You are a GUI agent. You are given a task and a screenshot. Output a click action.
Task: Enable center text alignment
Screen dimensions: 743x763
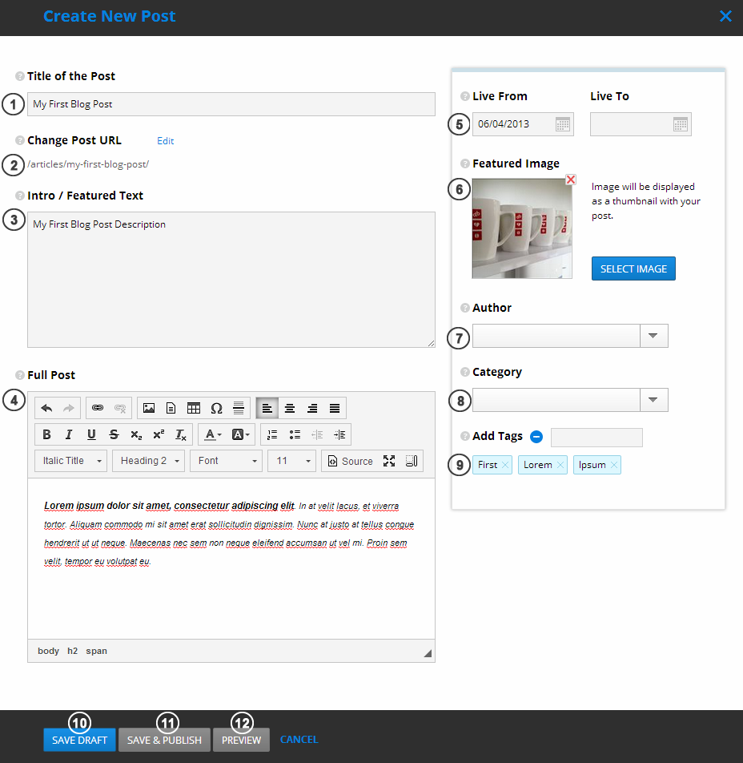click(289, 408)
